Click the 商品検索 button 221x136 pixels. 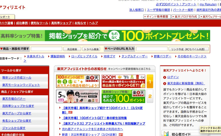(x=72, y=49)
